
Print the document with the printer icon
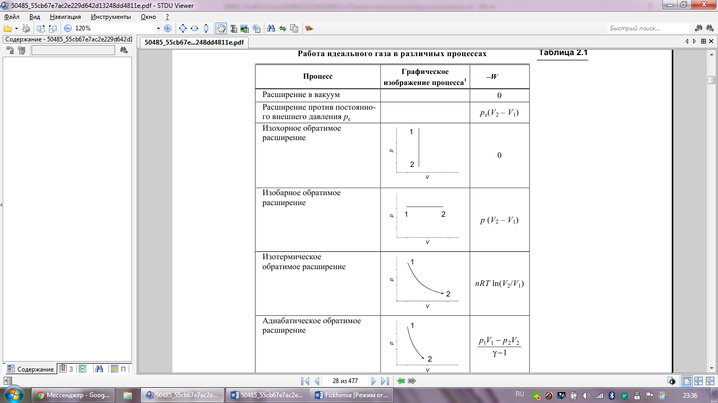point(26,28)
